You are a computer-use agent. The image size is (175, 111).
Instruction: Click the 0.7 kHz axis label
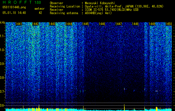point(3,92)
